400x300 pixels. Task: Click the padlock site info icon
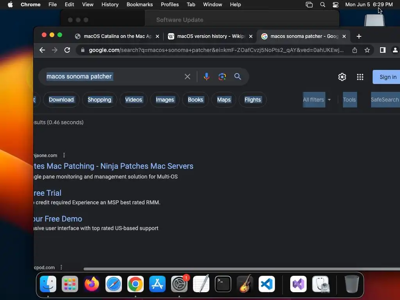[83, 50]
